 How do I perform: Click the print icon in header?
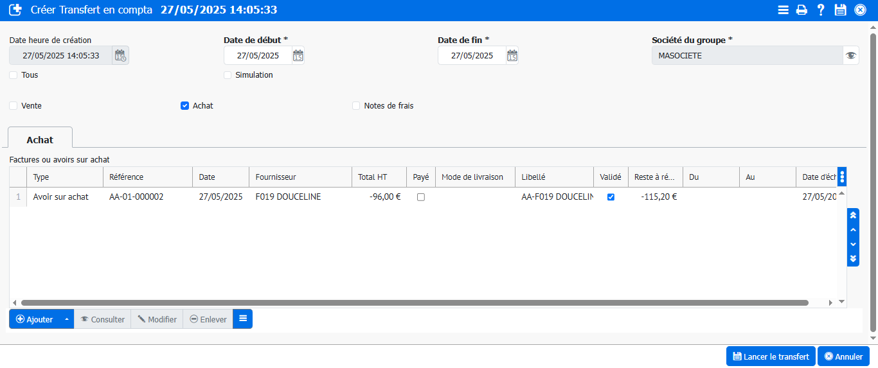pyautogui.click(x=802, y=10)
